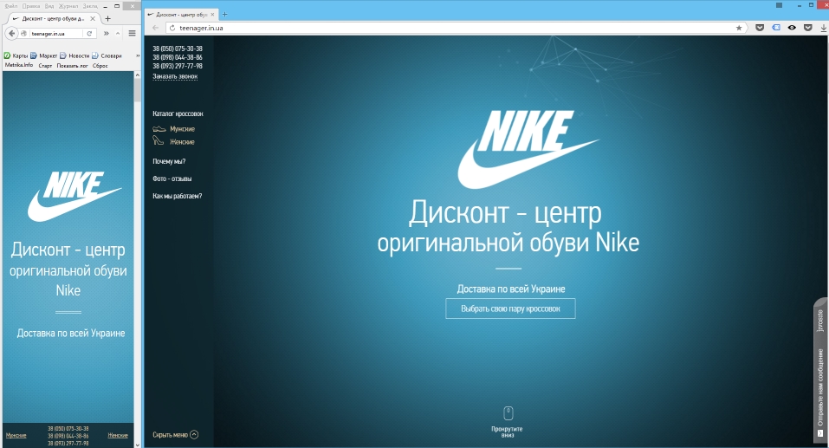Close the tab in right browser window
This screenshot has height=448, width=829.
[x=212, y=15]
